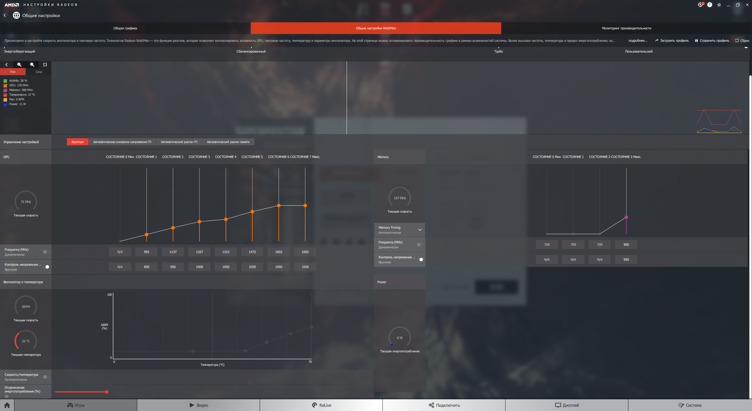Collapse the monitoring graph side panel
Screen dimensions: 752x411
tap(6, 65)
